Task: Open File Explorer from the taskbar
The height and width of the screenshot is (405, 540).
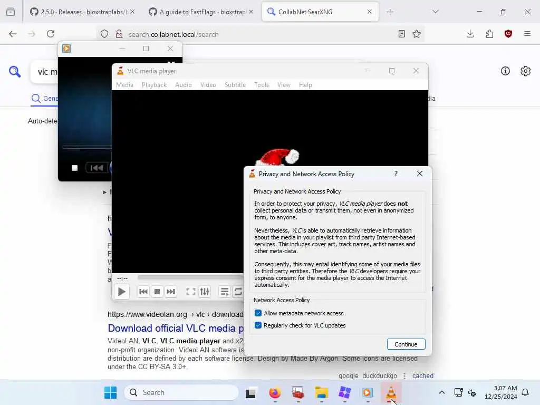Action: click(x=321, y=392)
